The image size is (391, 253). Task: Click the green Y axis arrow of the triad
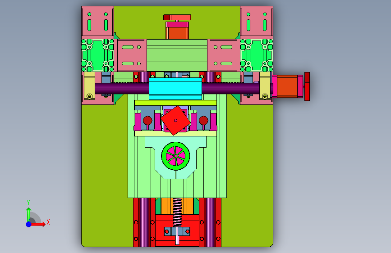[28, 214]
